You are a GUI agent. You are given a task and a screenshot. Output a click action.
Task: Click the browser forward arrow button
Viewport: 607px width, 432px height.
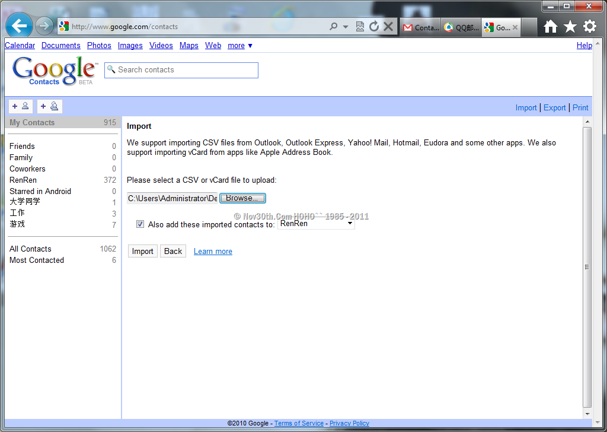coord(44,26)
